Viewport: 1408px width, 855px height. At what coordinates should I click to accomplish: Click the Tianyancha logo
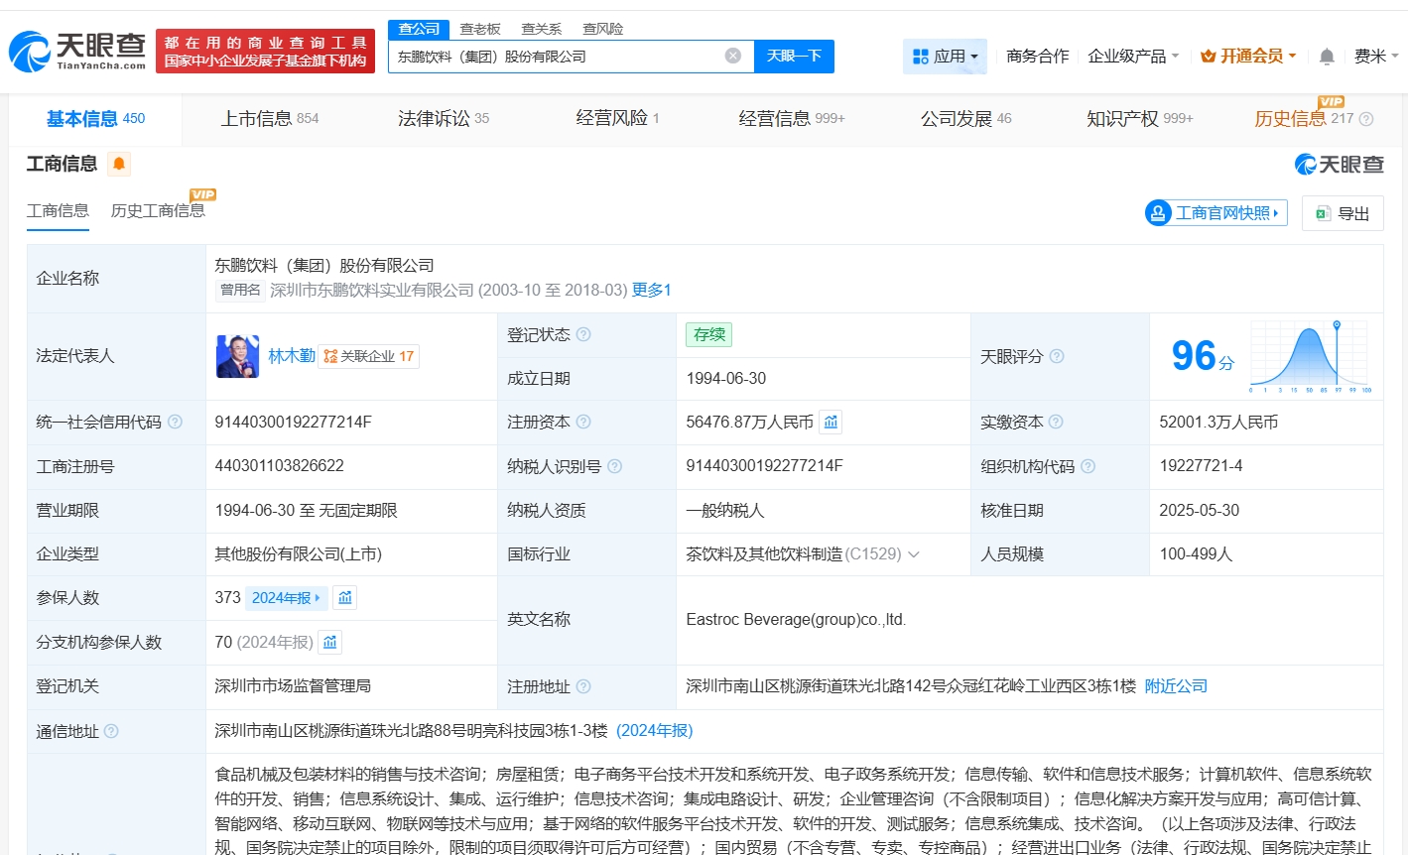[77, 51]
